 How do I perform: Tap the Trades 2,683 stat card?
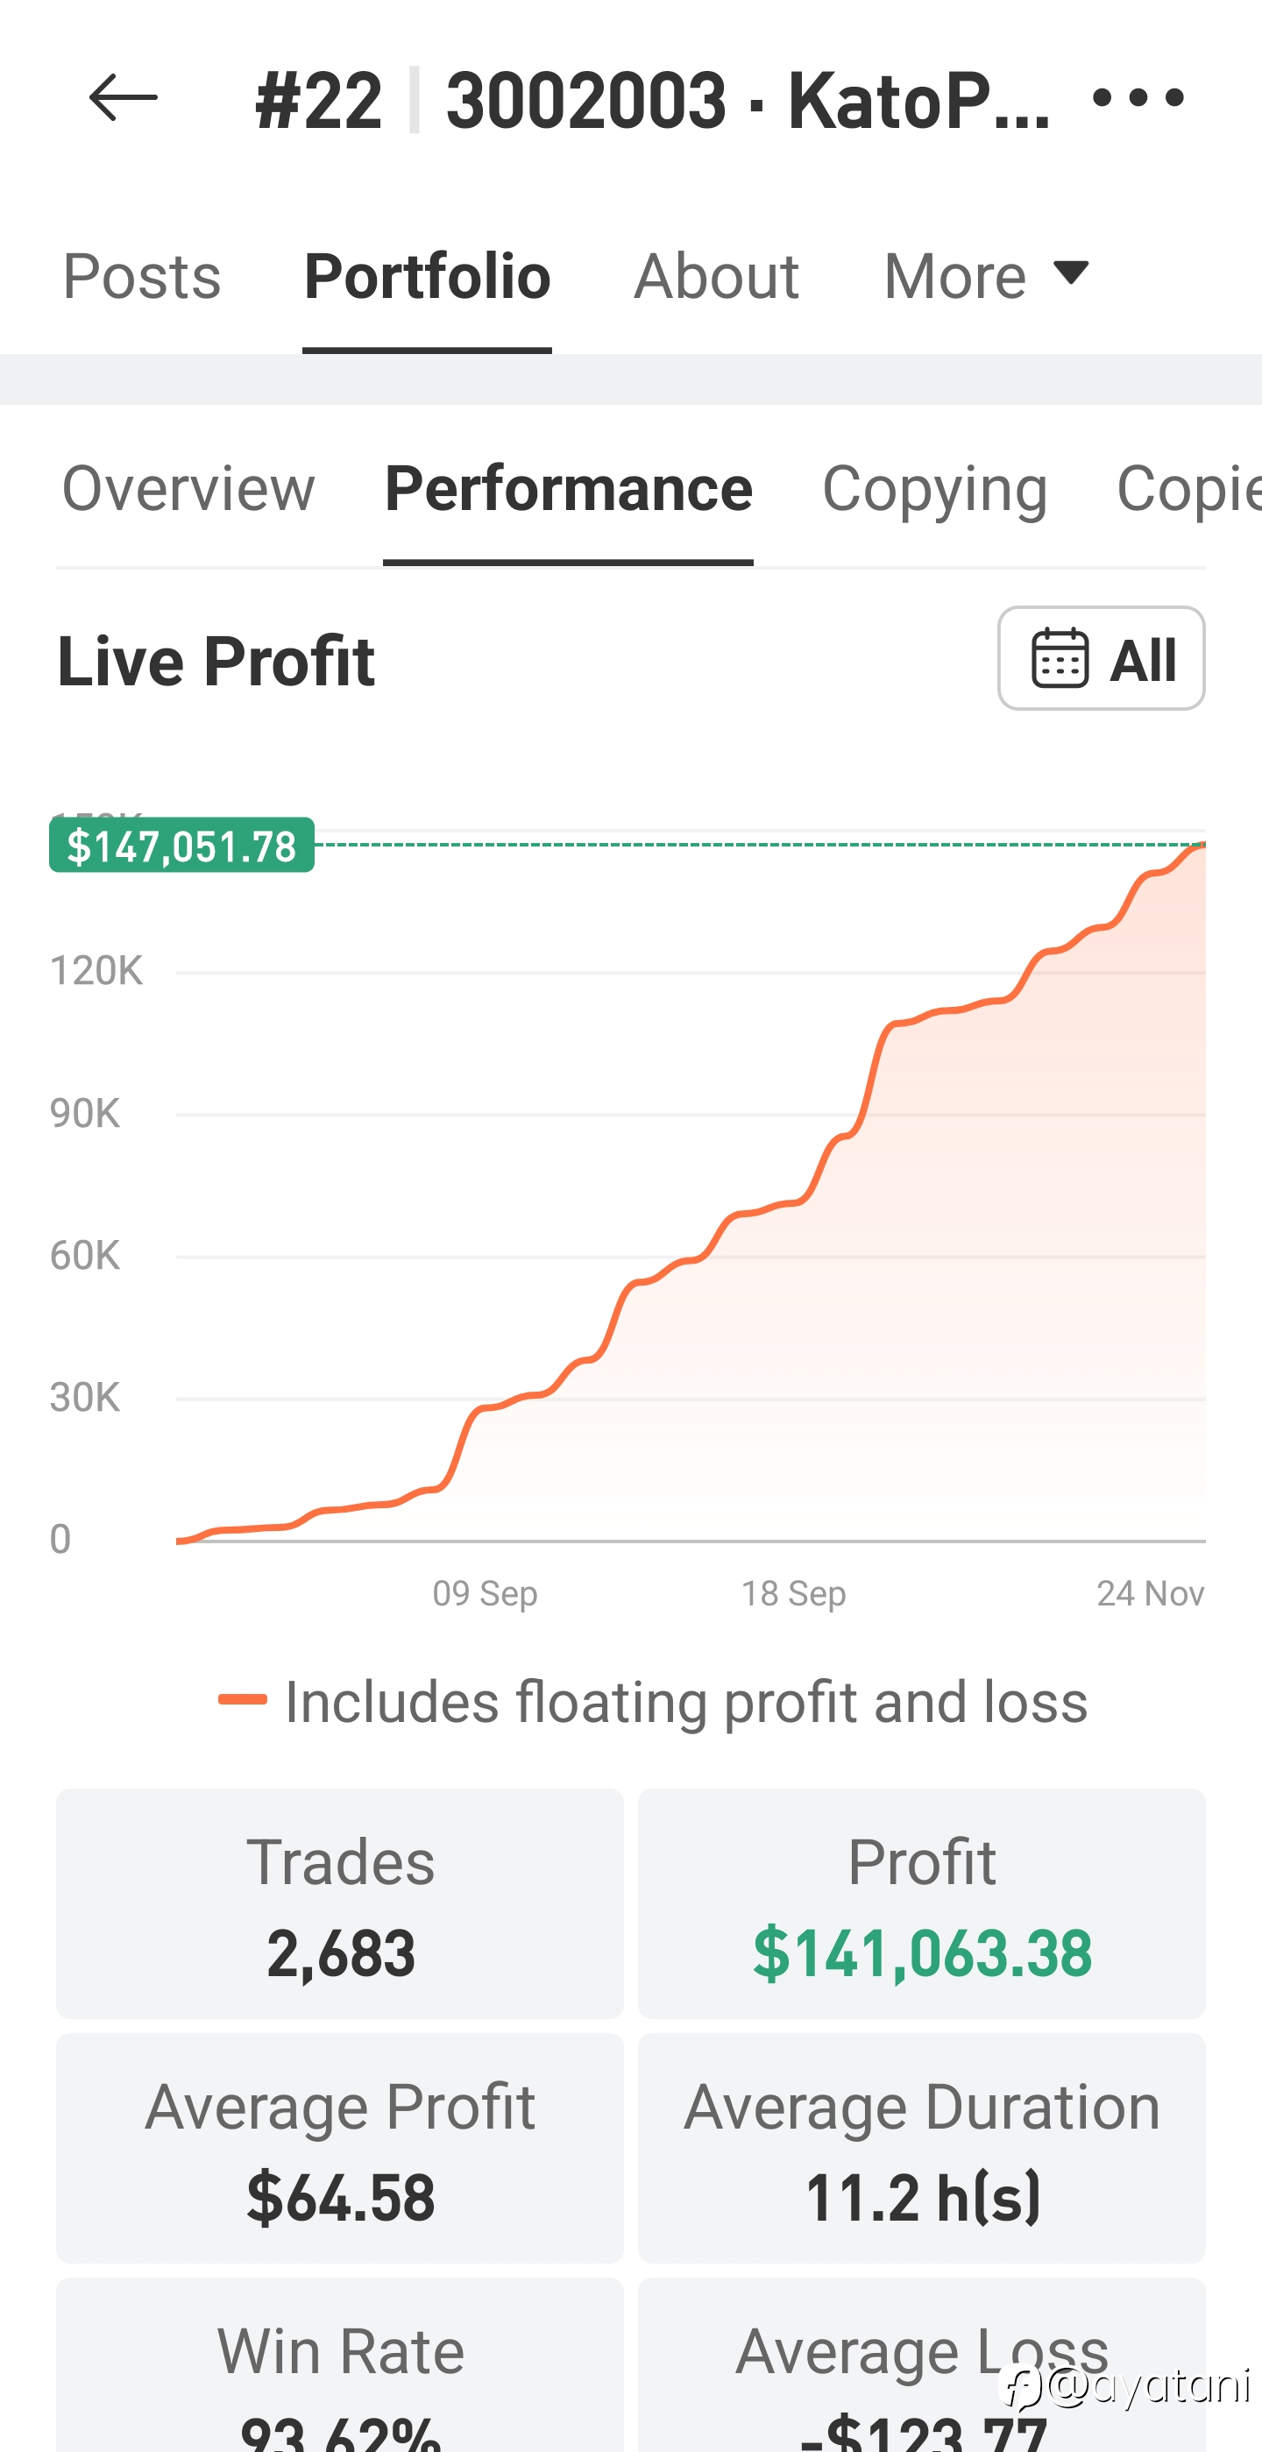[340, 1903]
